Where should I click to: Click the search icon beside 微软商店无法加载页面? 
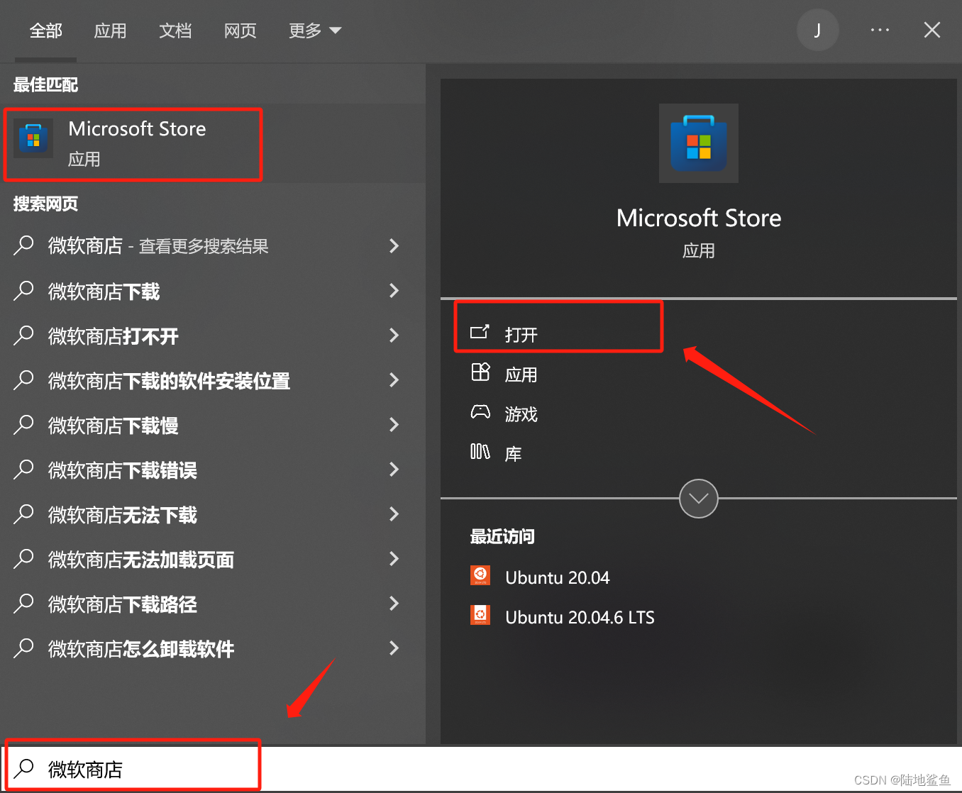[24, 558]
